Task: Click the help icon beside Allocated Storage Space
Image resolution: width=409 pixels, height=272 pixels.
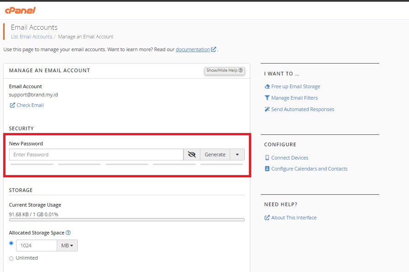Action: point(68,233)
